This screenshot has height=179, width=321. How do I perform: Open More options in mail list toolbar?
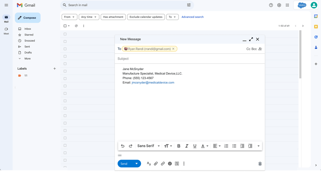[84, 26]
